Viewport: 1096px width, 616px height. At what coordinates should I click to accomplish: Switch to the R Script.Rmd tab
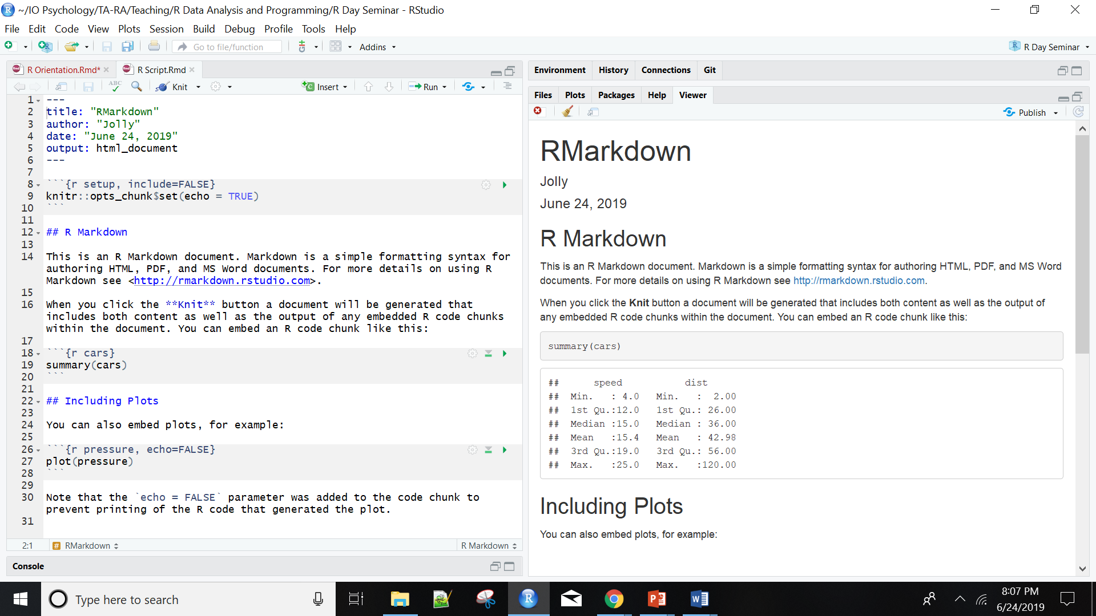162,70
